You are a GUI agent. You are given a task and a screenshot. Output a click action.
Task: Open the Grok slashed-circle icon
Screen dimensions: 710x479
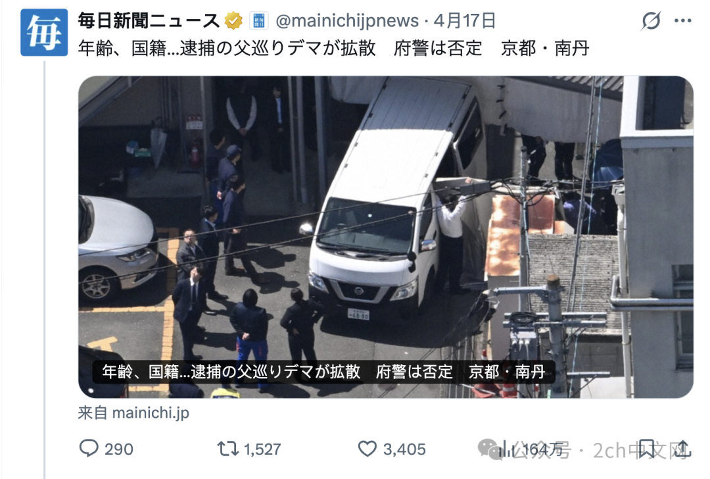651,21
